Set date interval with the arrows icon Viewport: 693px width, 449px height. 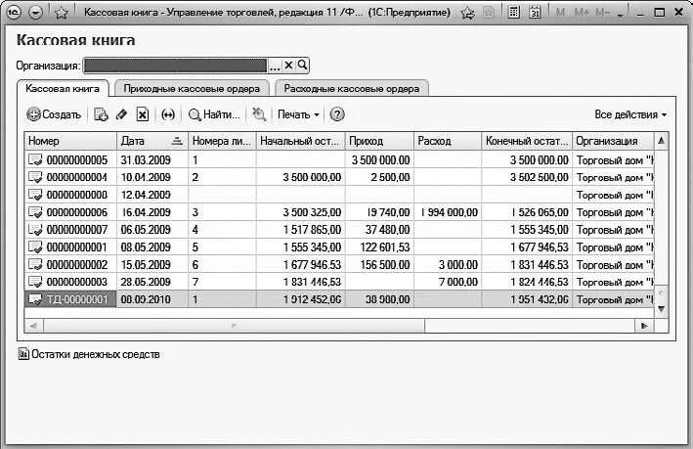(x=168, y=114)
